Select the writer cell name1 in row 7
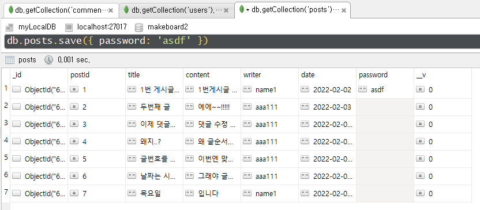Image resolution: width=480 pixels, height=210 pixels. tap(269, 193)
